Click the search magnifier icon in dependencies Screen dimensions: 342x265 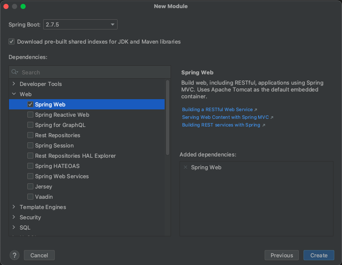pyautogui.click(x=15, y=72)
